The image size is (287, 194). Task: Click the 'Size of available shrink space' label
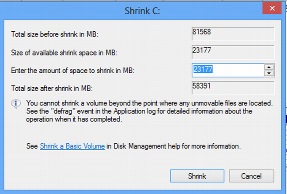pyautogui.click(x=61, y=53)
